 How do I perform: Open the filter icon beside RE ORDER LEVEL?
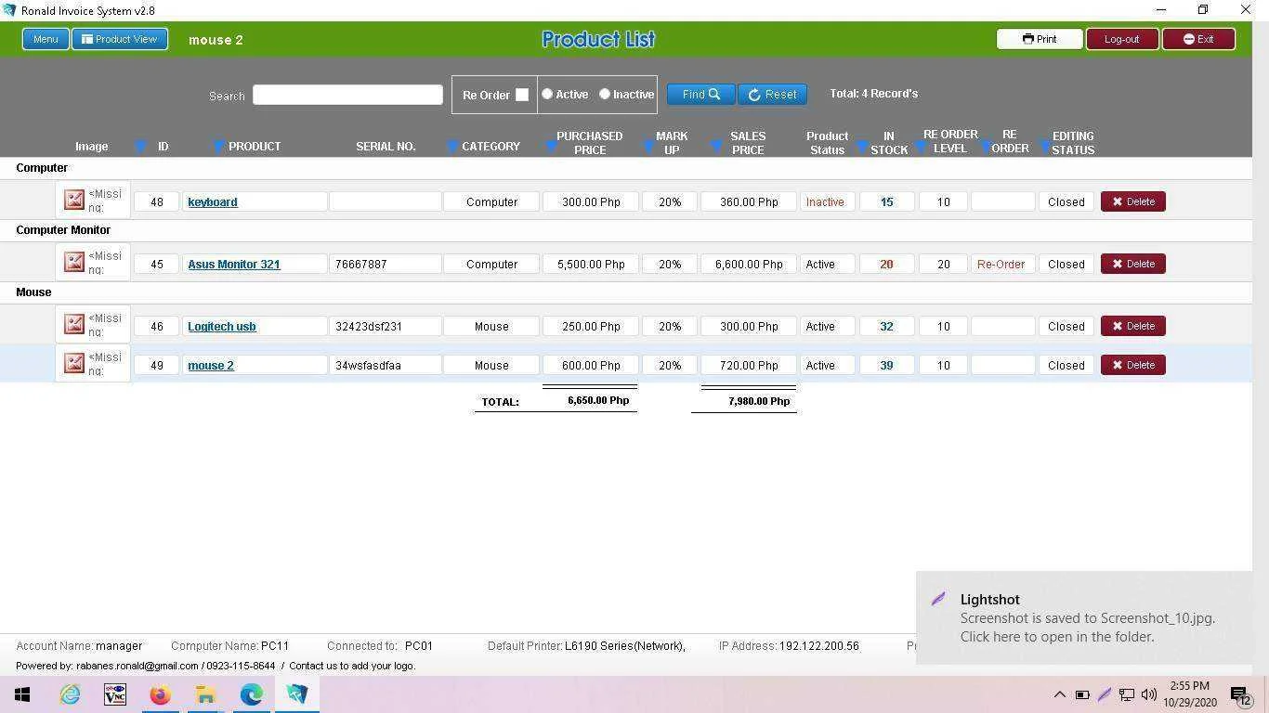(921, 147)
